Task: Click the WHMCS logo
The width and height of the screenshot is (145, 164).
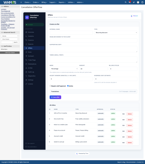Action: (x=10, y=2)
